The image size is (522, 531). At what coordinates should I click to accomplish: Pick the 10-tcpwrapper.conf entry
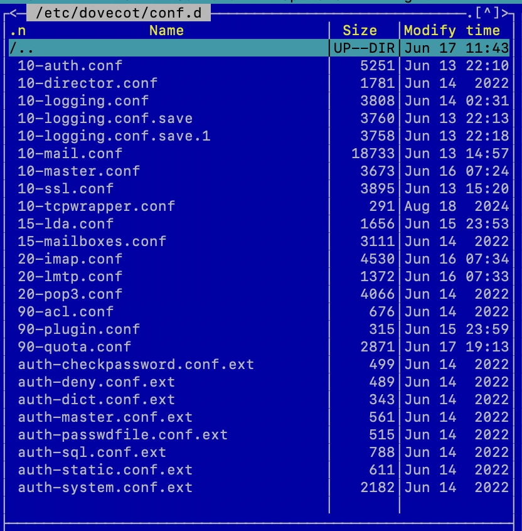[96, 206]
